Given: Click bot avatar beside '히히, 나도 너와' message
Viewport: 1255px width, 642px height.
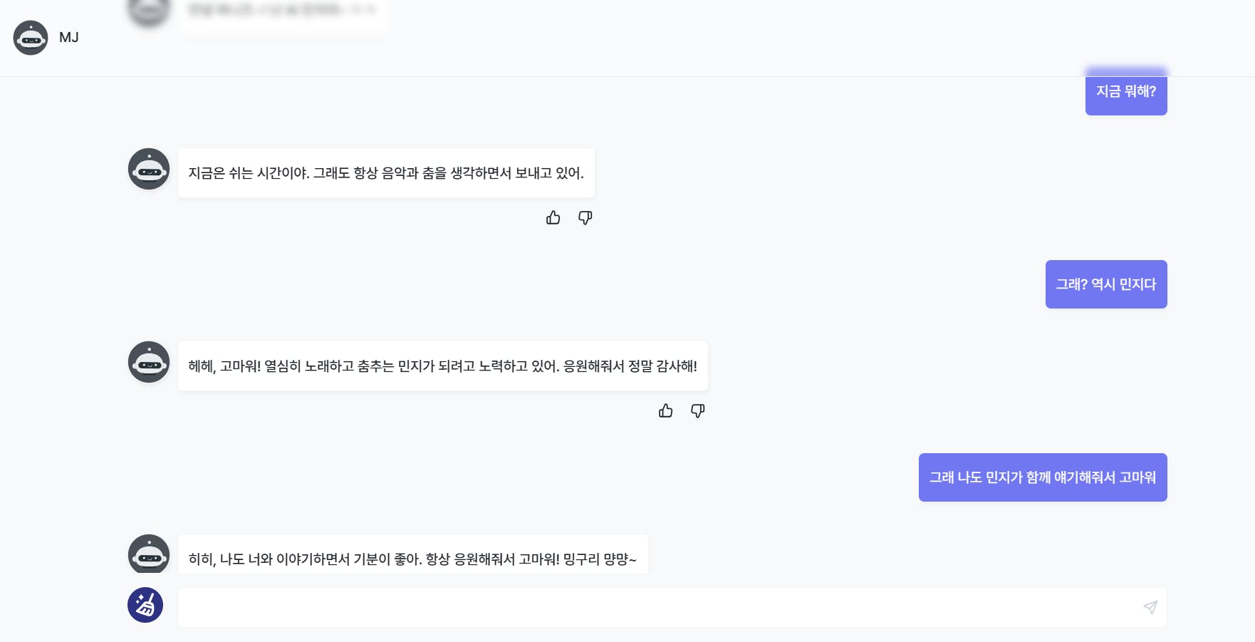Looking at the screenshot, I should click(149, 554).
